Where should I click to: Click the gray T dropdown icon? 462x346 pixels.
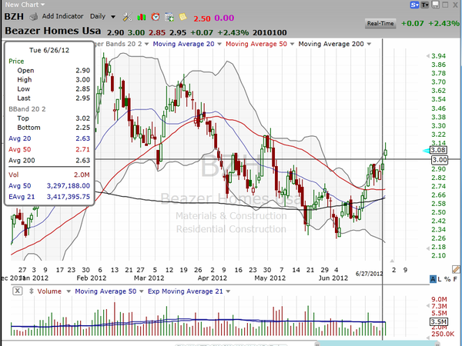point(424,5)
